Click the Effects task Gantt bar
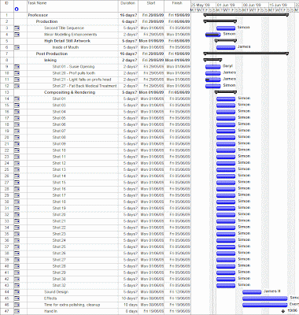This screenshot has height=315, width=299. coord(265,298)
